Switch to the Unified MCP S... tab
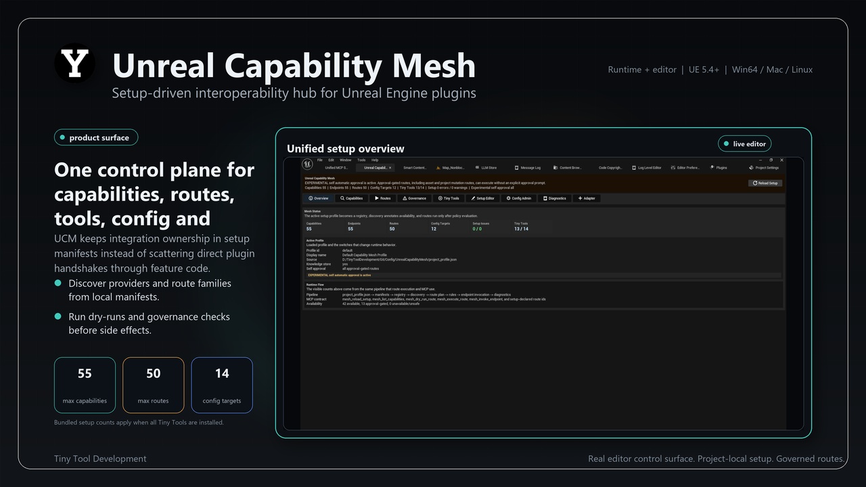866x487 pixels. tap(336, 168)
